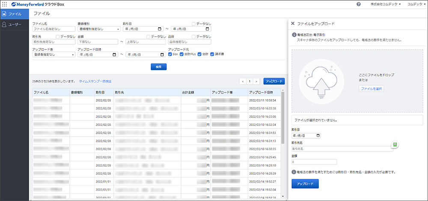This screenshot has height=201, width=428.
Task: Select page 1 in pagination
Action: pos(250,82)
